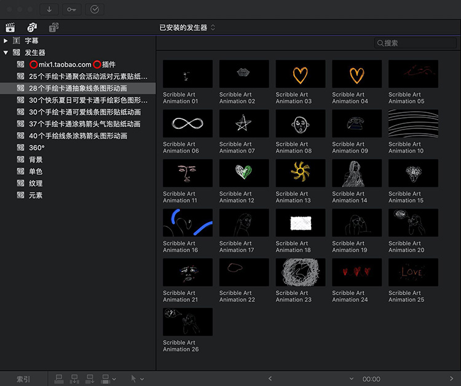The image size is (461, 386).
Task: Select Scribble Art Animation 22 thumbnail
Action: [244, 272]
